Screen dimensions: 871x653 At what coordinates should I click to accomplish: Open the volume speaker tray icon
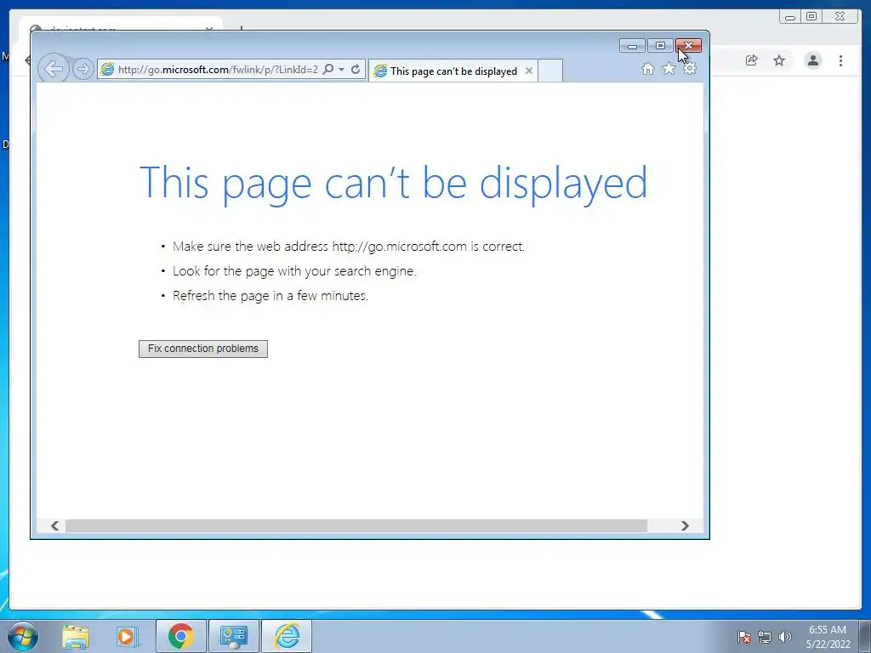(x=784, y=637)
